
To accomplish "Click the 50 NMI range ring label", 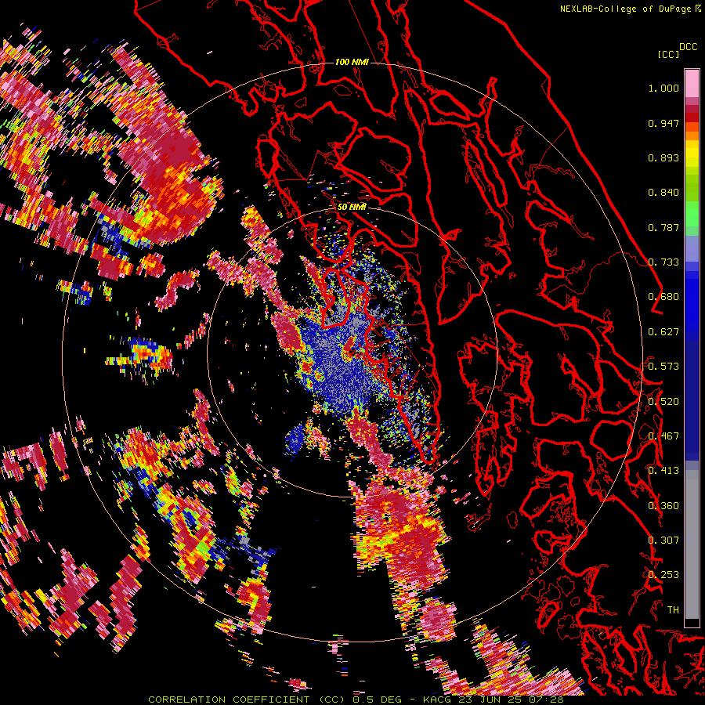I will coord(352,207).
